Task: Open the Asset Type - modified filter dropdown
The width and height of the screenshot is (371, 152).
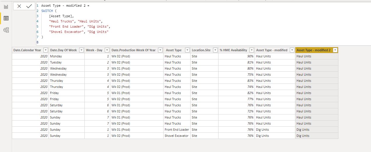Action: [x=292, y=50]
